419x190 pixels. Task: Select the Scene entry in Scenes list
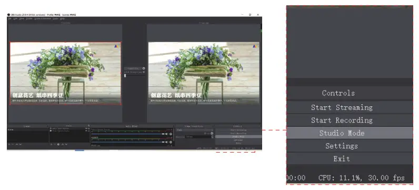28,129
